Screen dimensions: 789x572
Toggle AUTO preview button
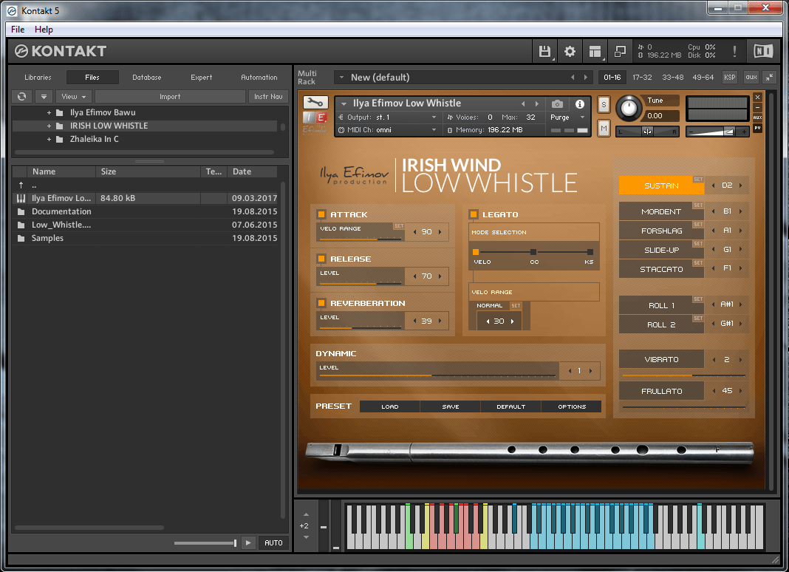[273, 542]
